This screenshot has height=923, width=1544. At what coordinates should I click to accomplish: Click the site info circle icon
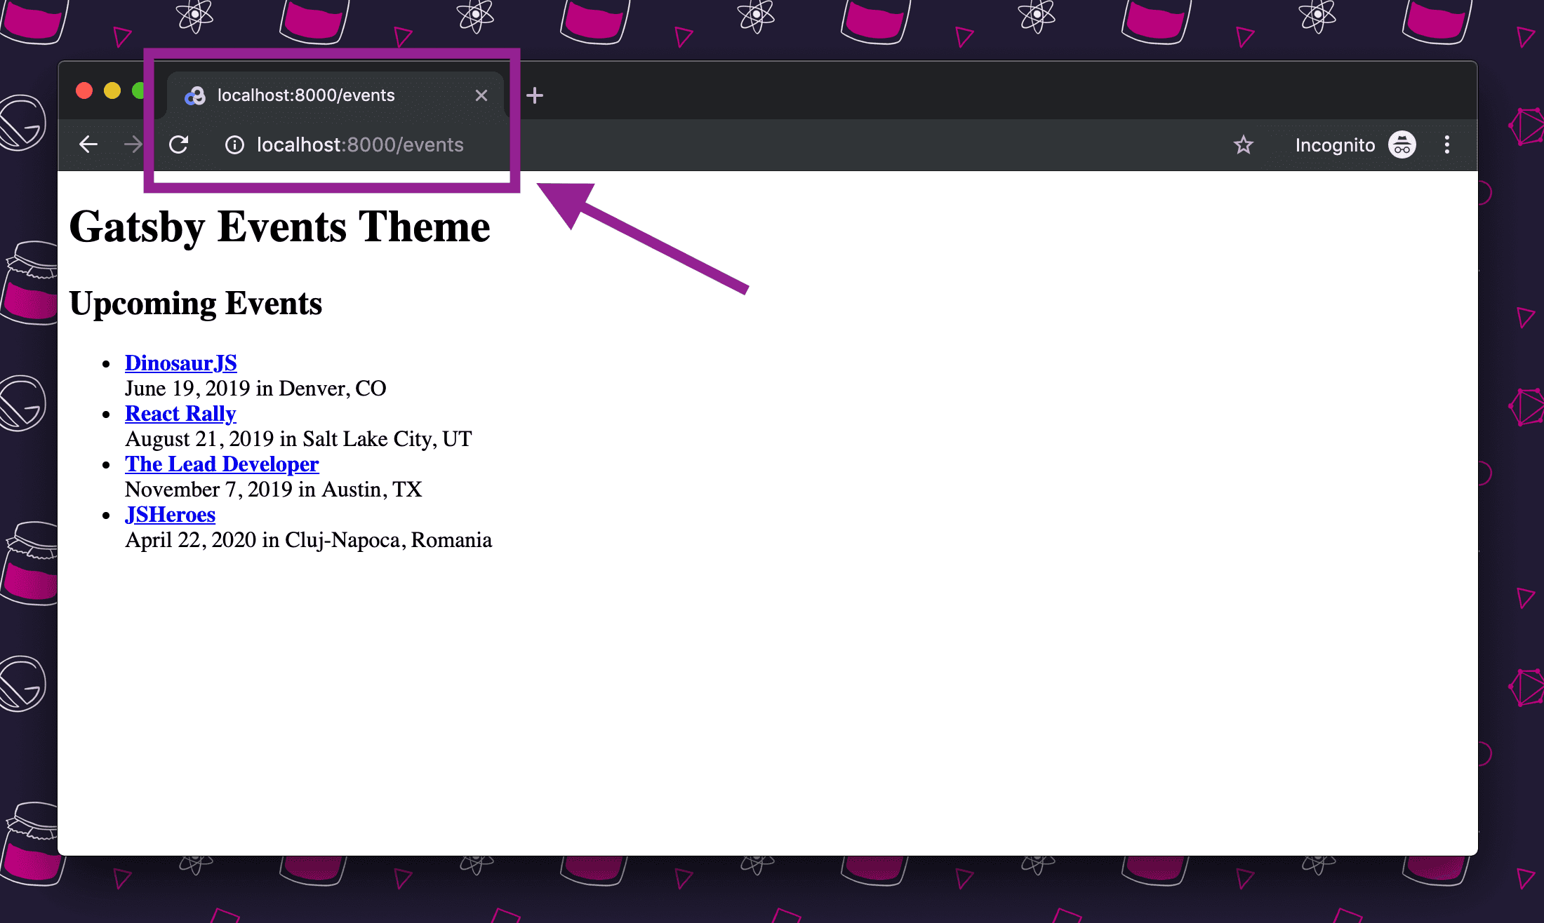coord(234,144)
